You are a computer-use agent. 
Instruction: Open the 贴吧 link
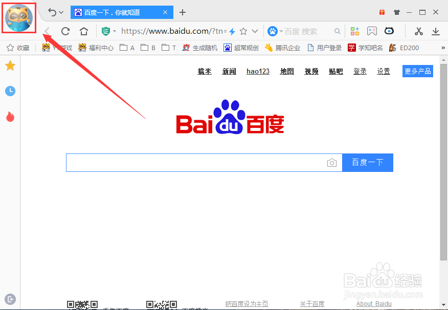(335, 71)
